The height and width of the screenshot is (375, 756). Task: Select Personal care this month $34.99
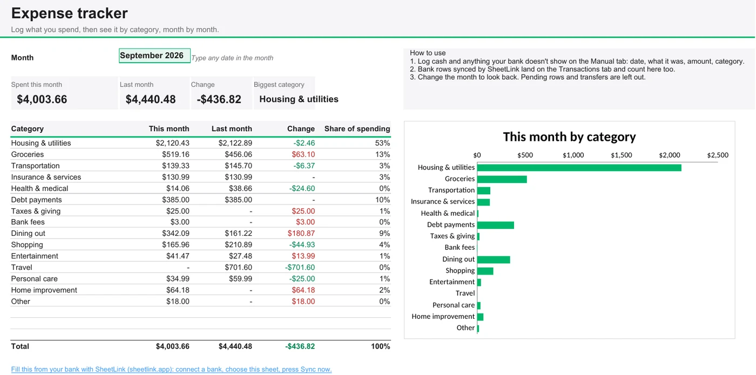click(178, 278)
